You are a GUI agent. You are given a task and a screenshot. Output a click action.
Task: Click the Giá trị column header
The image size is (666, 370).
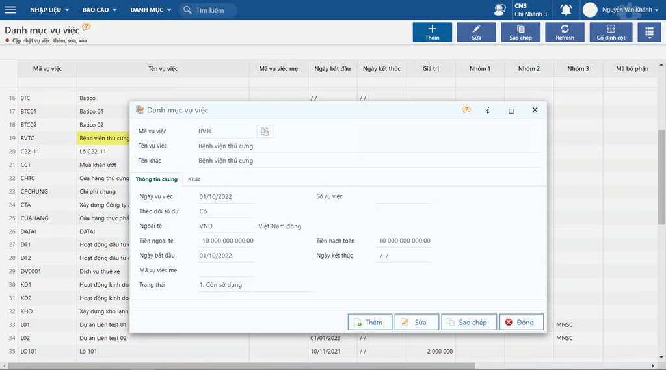click(431, 68)
